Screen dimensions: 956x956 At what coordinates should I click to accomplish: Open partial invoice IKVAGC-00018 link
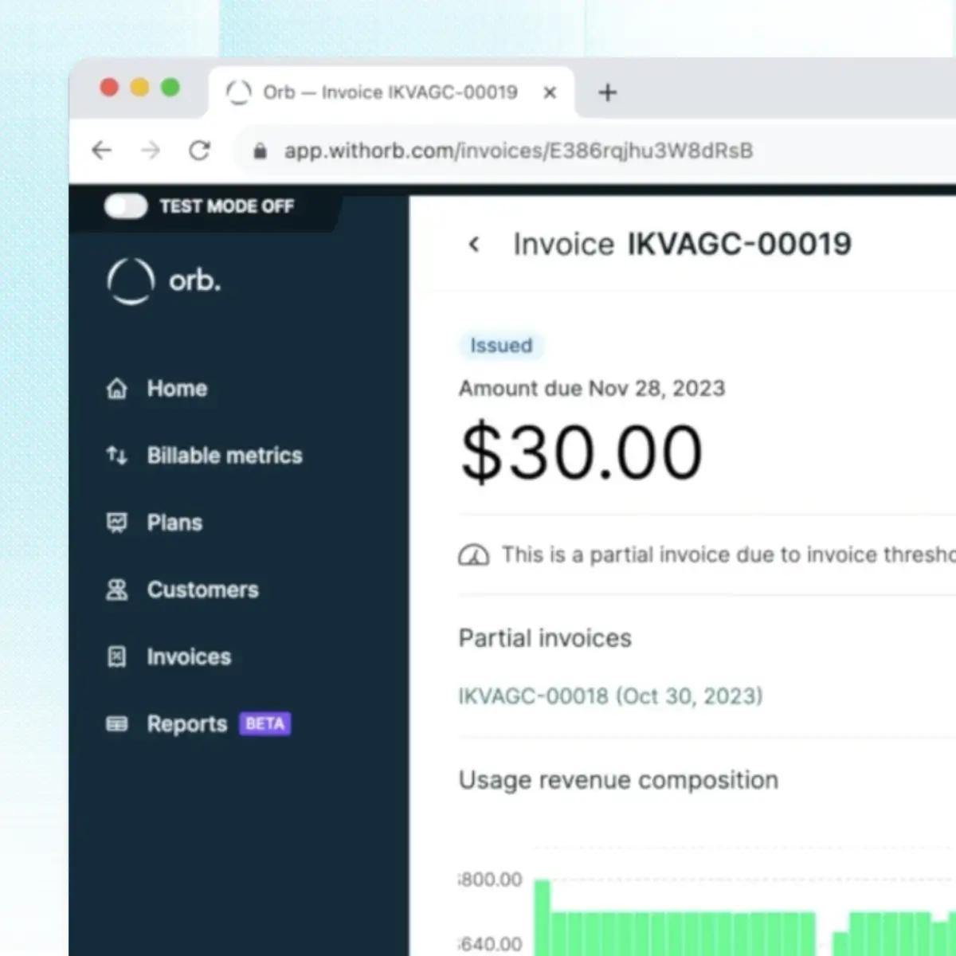point(610,696)
